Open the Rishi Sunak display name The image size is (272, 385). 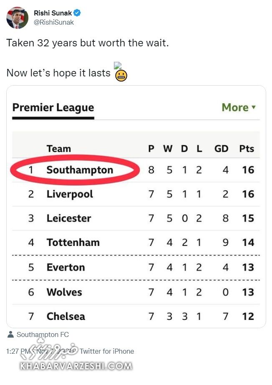(x=53, y=13)
